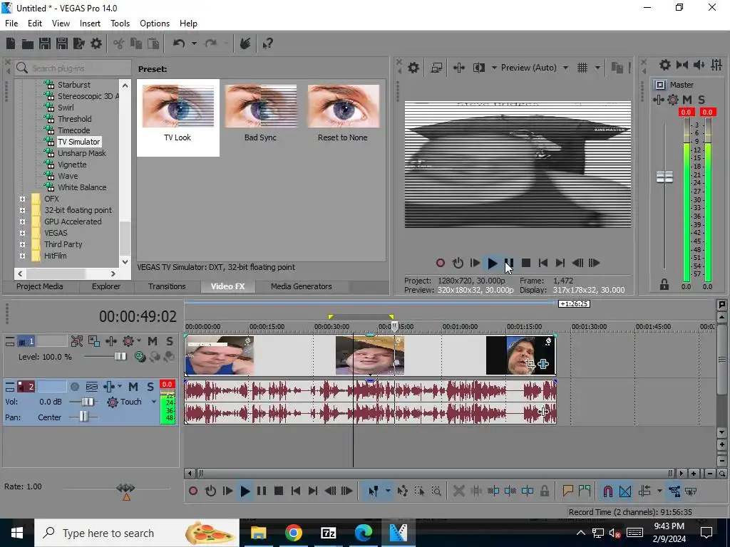Image resolution: width=730 pixels, height=547 pixels.
Task: Mute audio track 2
Action: (x=133, y=387)
